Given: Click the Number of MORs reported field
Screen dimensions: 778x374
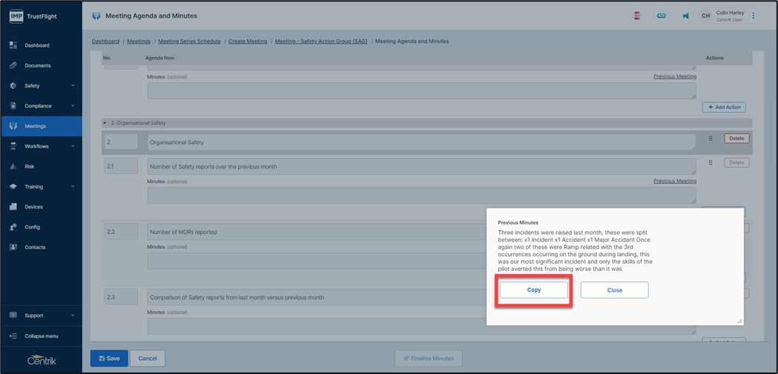Looking at the screenshot, I should pyautogui.click(x=311, y=232).
